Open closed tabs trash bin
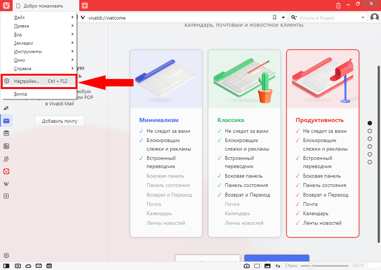 (338, 6)
